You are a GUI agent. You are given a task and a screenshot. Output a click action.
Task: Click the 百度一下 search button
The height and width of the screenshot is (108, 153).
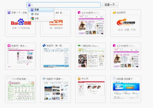(x=110, y=5)
